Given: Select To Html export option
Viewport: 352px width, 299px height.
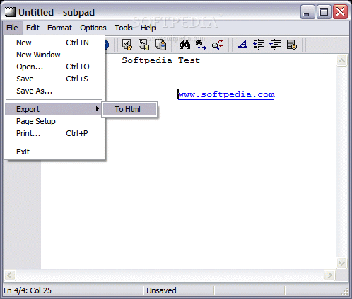Looking at the screenshot, I should (129, 109).
